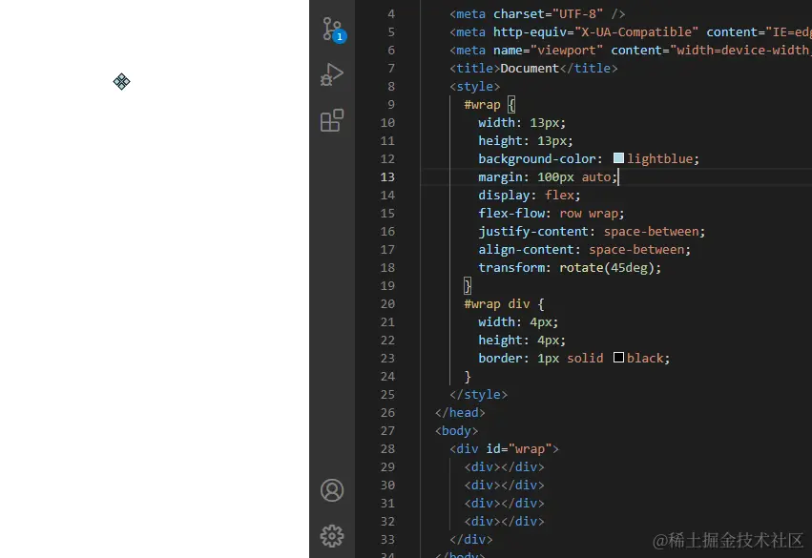Click line number 13 in the gutter
812x558 pixels.
387,177
